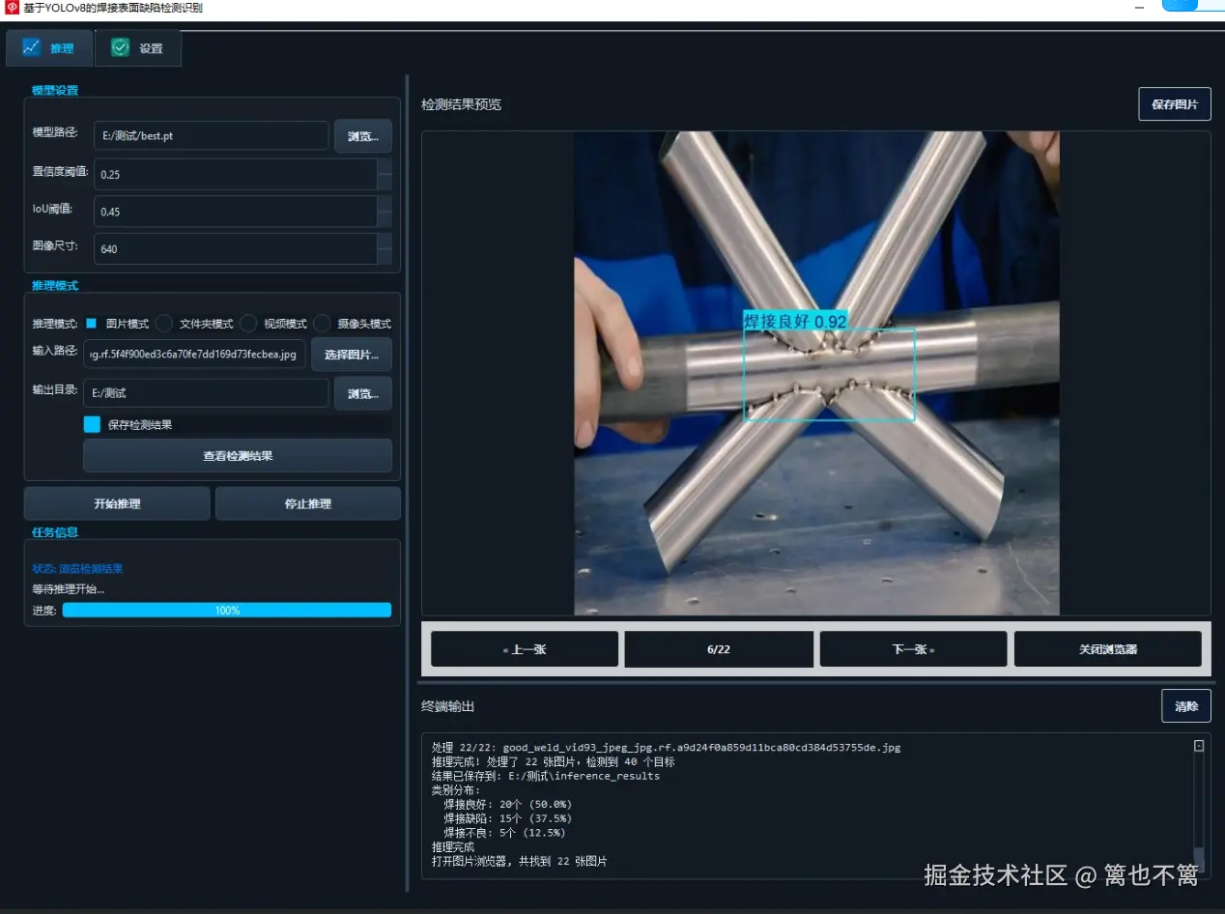Viewport: 1225px width, 914px height.
Task: Minimize the window from the title bar
Action: coord(1138,6)
